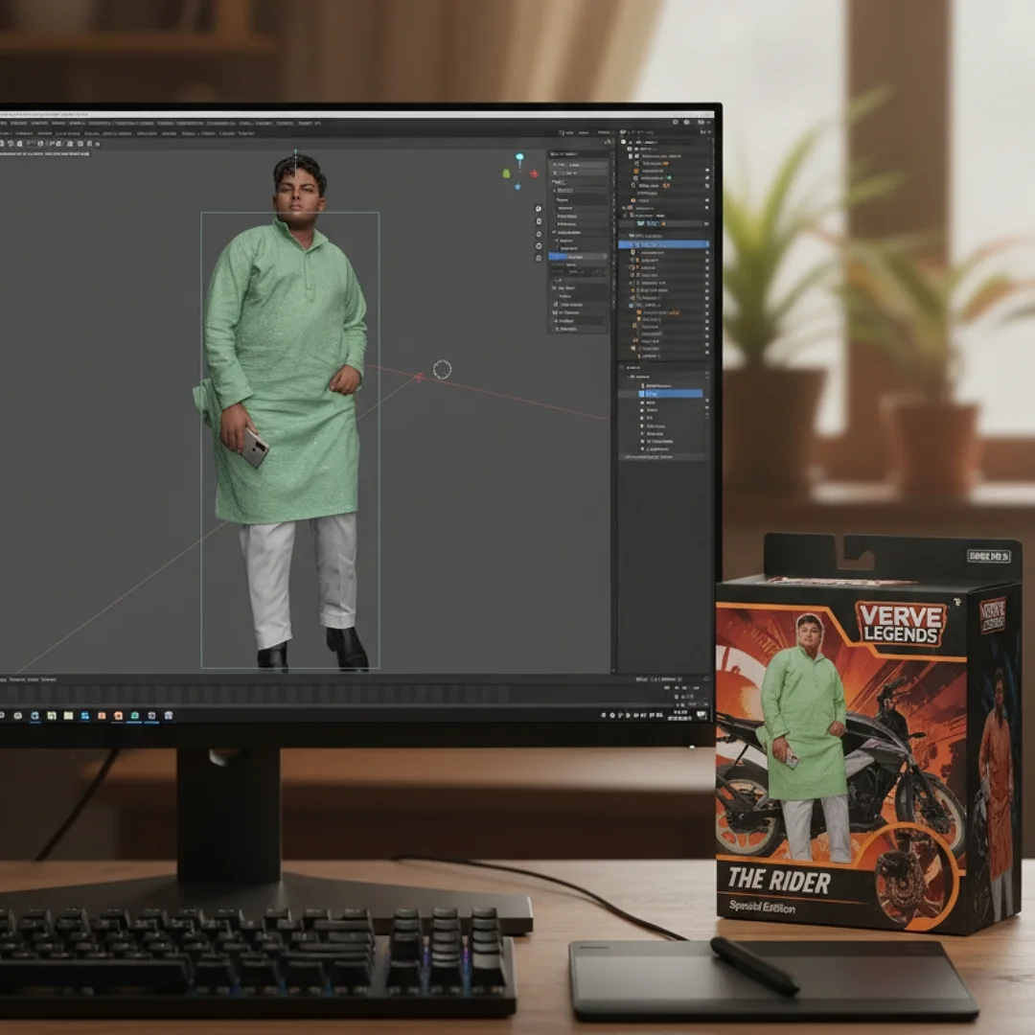Screen dimensions: 1035x1035
Task: Click the middle round viewport navigation button
Action: [538, 233]
